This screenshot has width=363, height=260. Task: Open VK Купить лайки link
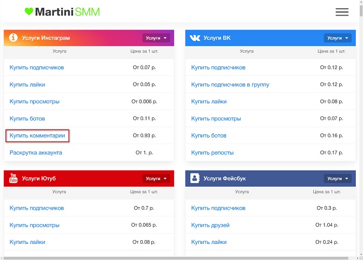[209, 102]
